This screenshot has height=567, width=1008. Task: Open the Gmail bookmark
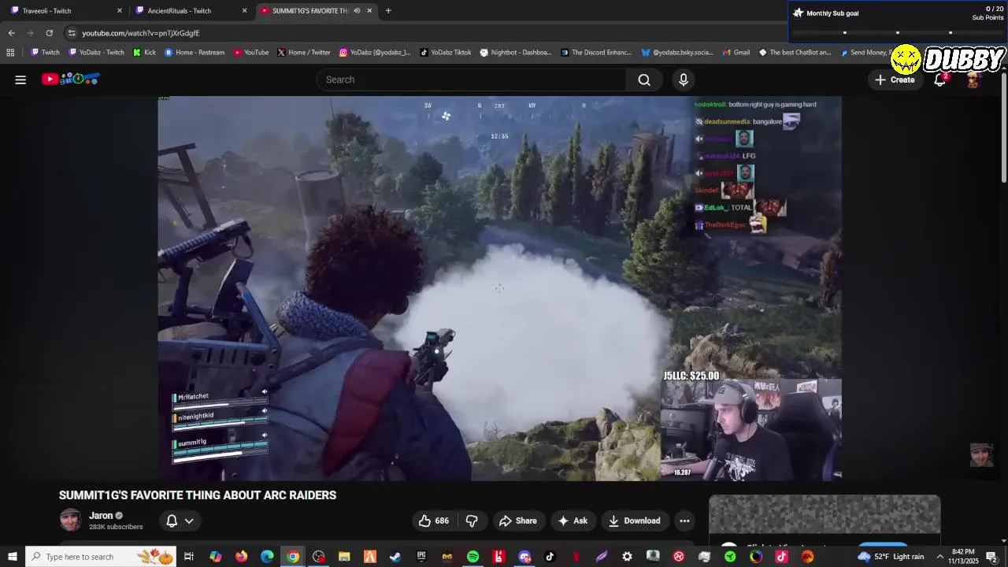coord(736,53)
